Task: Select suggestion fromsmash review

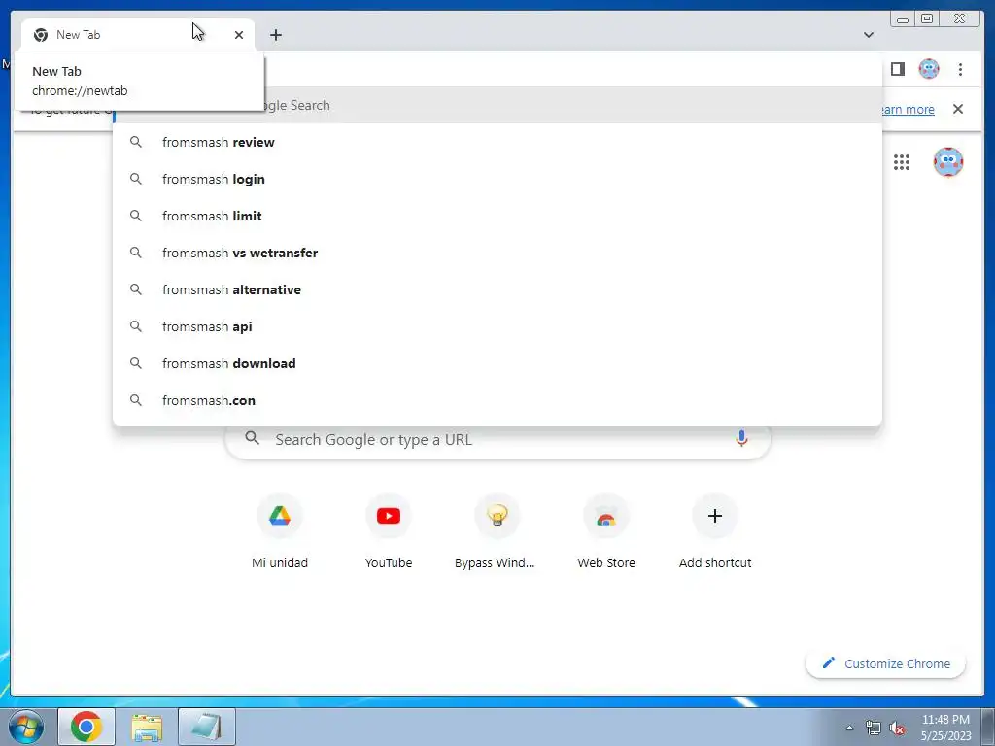Action: (x=497, y=142)
